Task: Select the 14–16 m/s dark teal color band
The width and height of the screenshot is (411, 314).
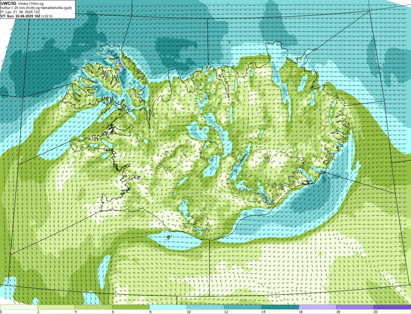Action: (x=280, y=307)
